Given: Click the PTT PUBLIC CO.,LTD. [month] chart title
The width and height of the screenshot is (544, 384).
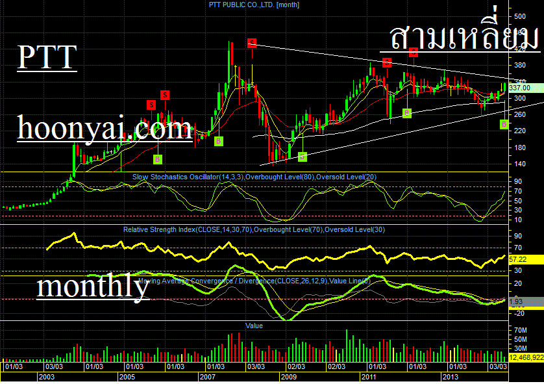Looking at the screenshot, I should pyautogui.click(x=254, y=5).
